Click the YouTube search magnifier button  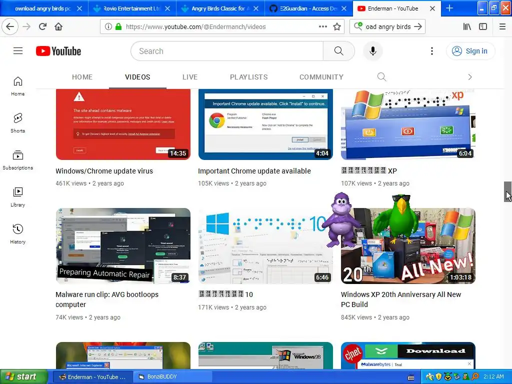[338, 51]
